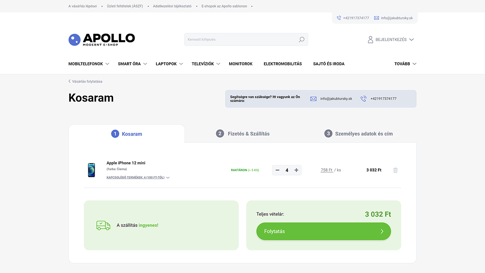Viewport: 485px width, 273px height.
Task: Increase quantity with plus button
Action: pyautogui.click(x=296, y=170)
